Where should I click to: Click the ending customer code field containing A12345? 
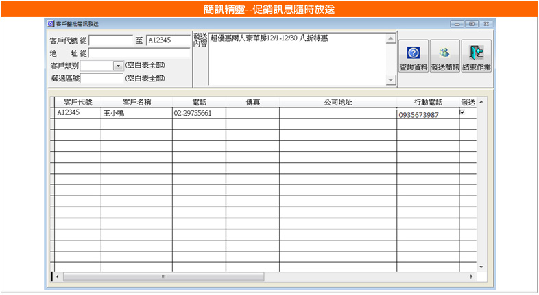[167, 41]
